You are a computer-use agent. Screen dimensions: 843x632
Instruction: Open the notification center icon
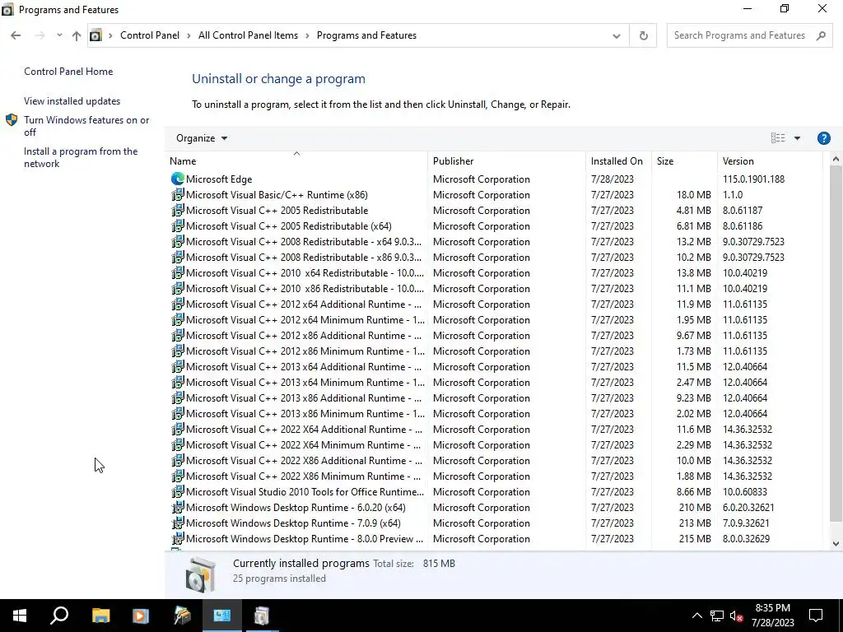click(816, 616)
